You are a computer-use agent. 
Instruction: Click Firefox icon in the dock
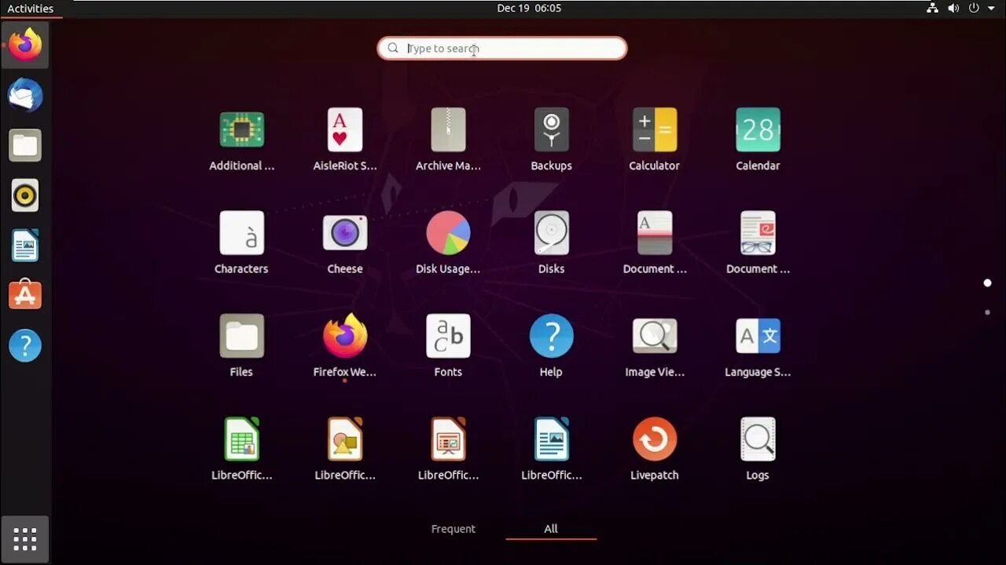[x=25, y=45]
